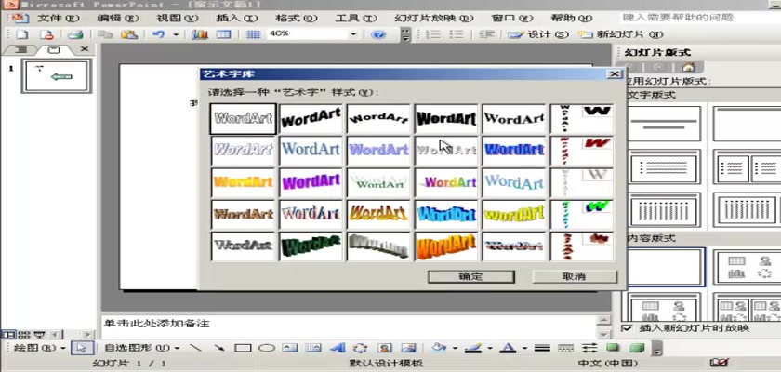Click the Print icon in standard toolbar
This screenshot has height=372, width=781.
click(x=75, y=34)
